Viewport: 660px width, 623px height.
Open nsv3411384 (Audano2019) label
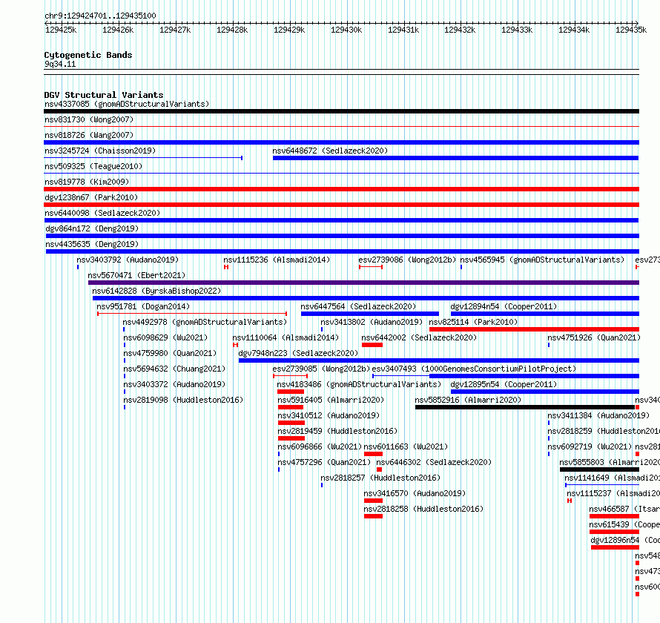pos(598,415)
